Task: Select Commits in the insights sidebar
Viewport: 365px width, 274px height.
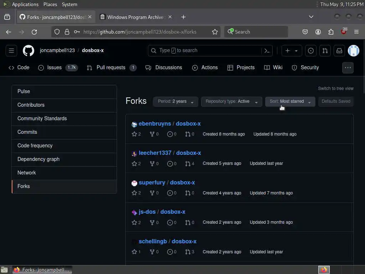Action: (64, 132)
